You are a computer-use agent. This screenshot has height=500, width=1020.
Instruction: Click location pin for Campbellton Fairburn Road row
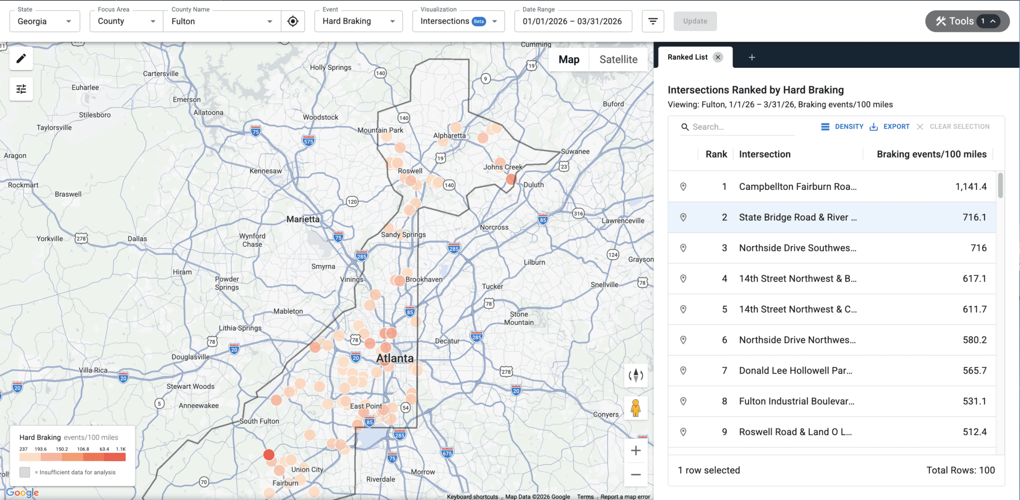(683, 187)
